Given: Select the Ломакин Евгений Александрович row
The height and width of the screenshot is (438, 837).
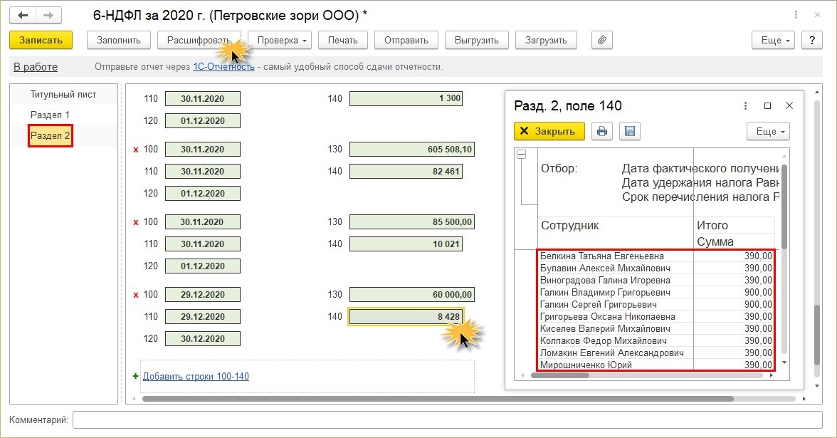Looking at the screenshot, I should [x=656, y=353].
